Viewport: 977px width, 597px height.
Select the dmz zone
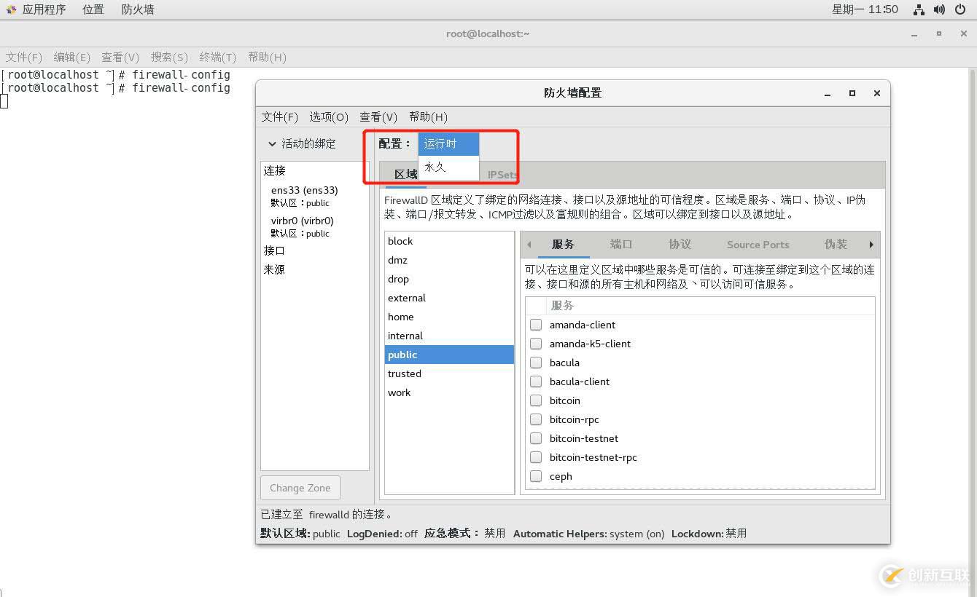449,260
